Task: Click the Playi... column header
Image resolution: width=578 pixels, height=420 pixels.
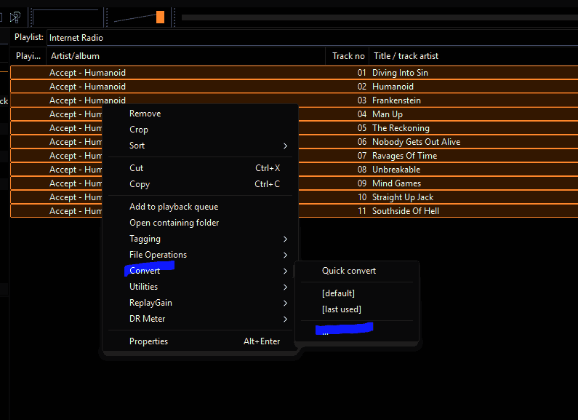Action: tap(28, 56)
